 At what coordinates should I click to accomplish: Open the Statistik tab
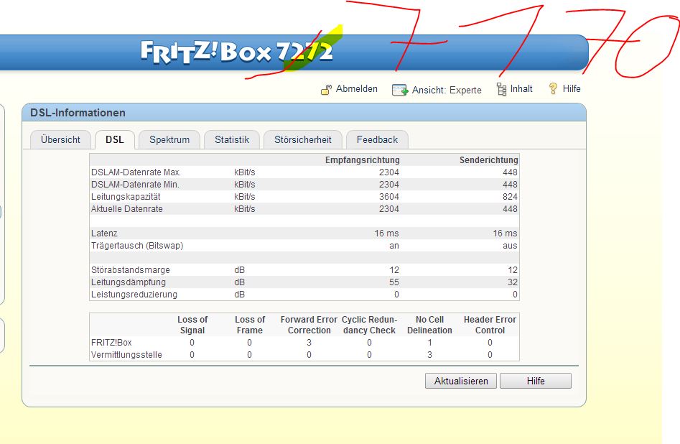(232, 139)
